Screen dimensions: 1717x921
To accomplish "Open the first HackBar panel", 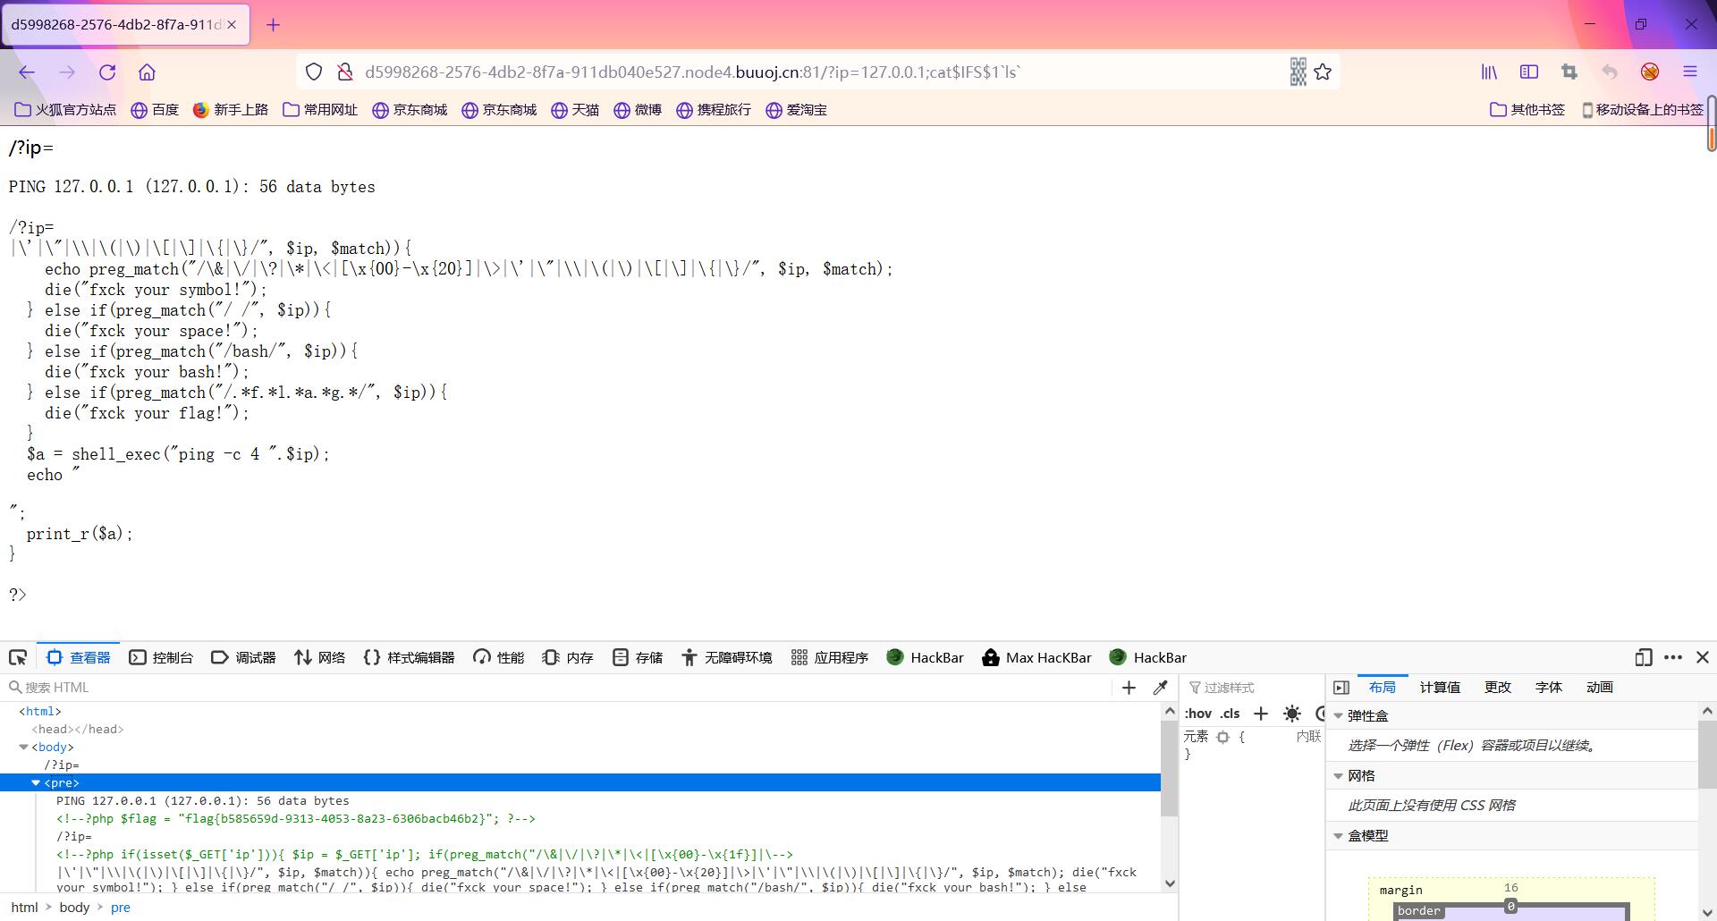I will point(925,658).
